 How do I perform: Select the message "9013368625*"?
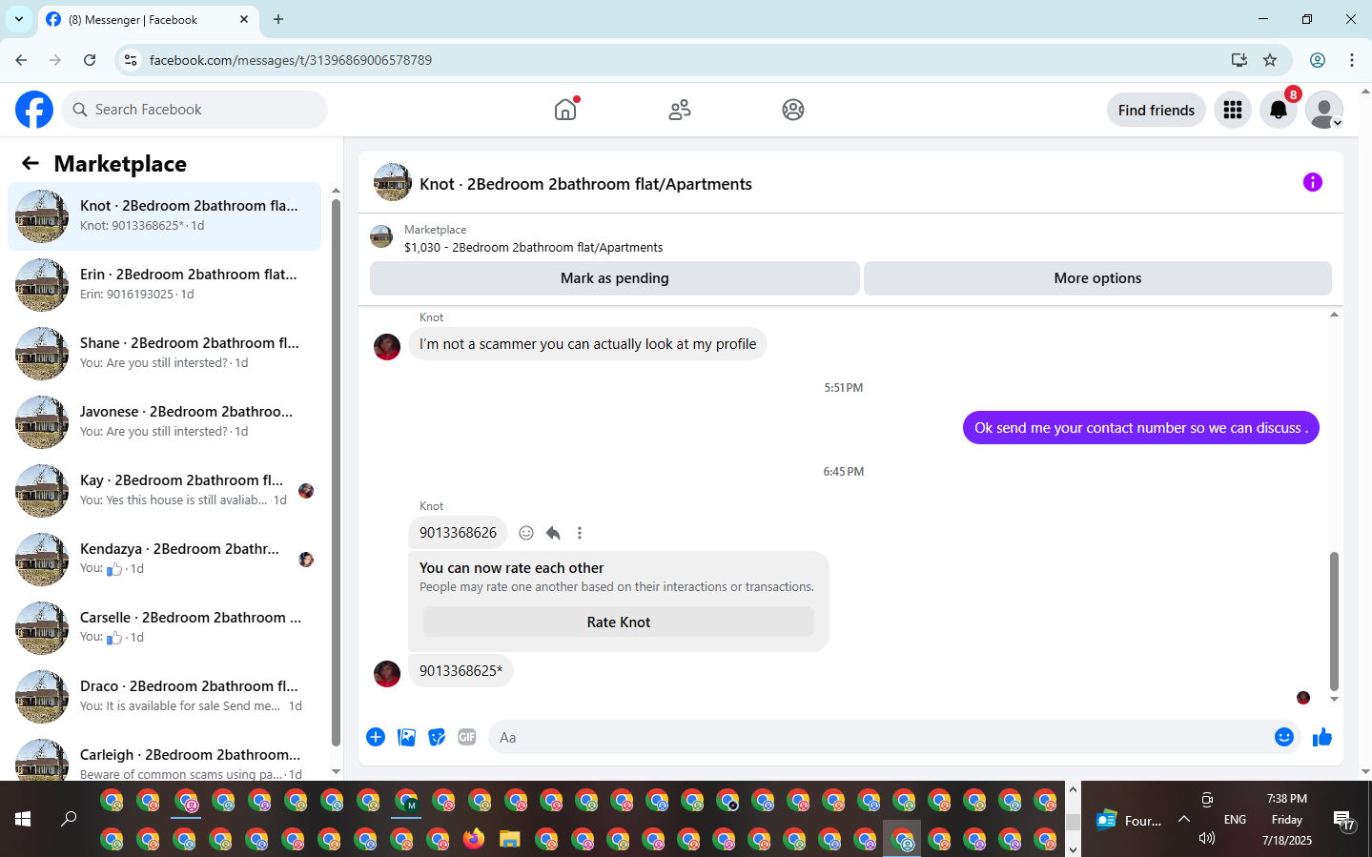461,671
